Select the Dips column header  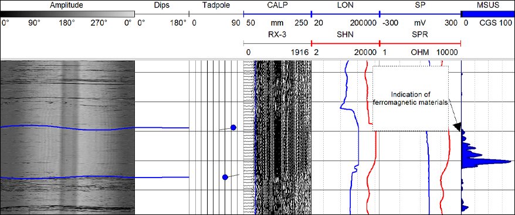[x=161, y=5]
